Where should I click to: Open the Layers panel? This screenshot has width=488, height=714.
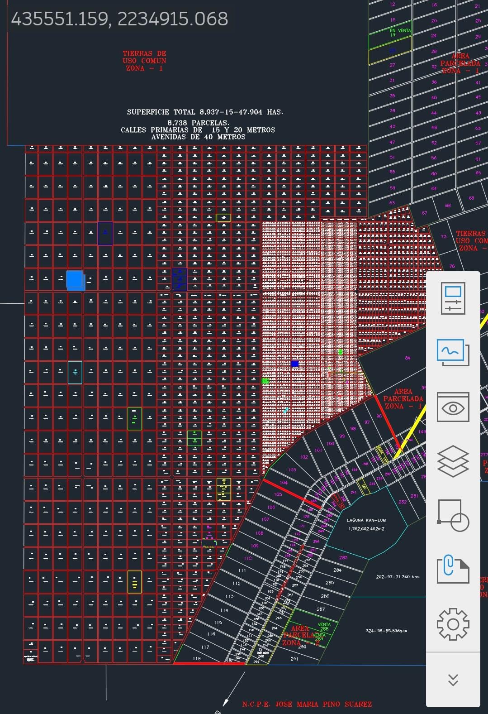point(453,461)
